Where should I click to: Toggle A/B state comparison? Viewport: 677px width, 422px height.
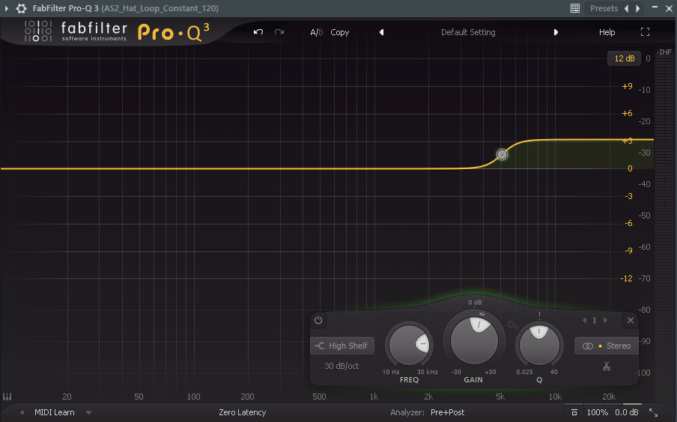pos(316,32)
